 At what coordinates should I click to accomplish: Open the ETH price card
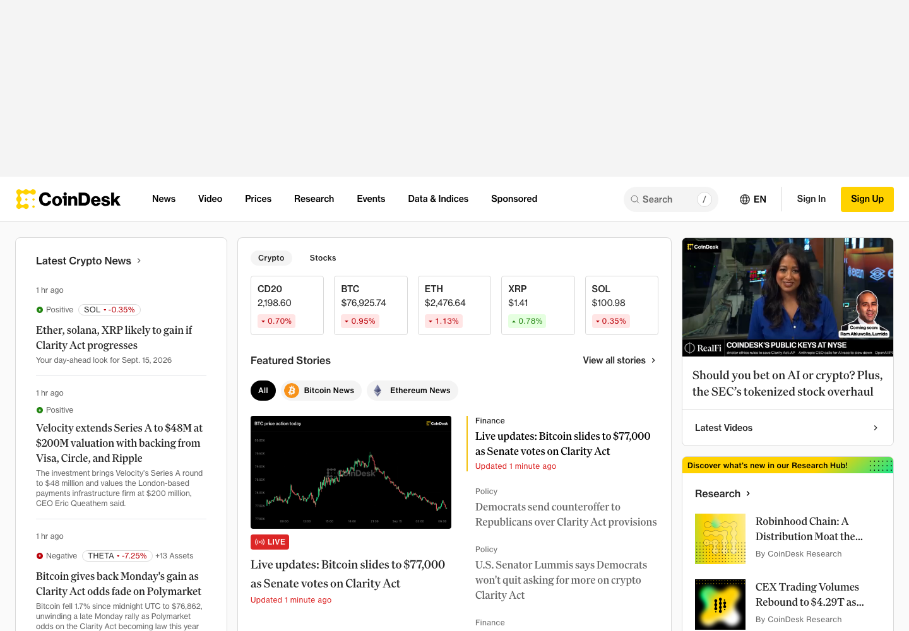tap(454, 305)
